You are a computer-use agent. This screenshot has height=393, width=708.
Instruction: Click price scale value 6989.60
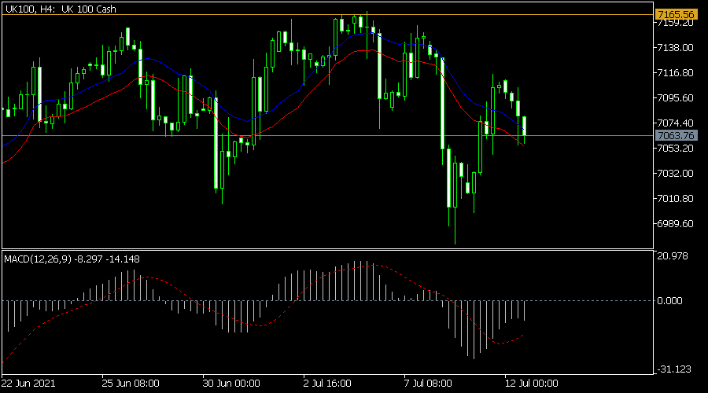[x=676, y=224]
